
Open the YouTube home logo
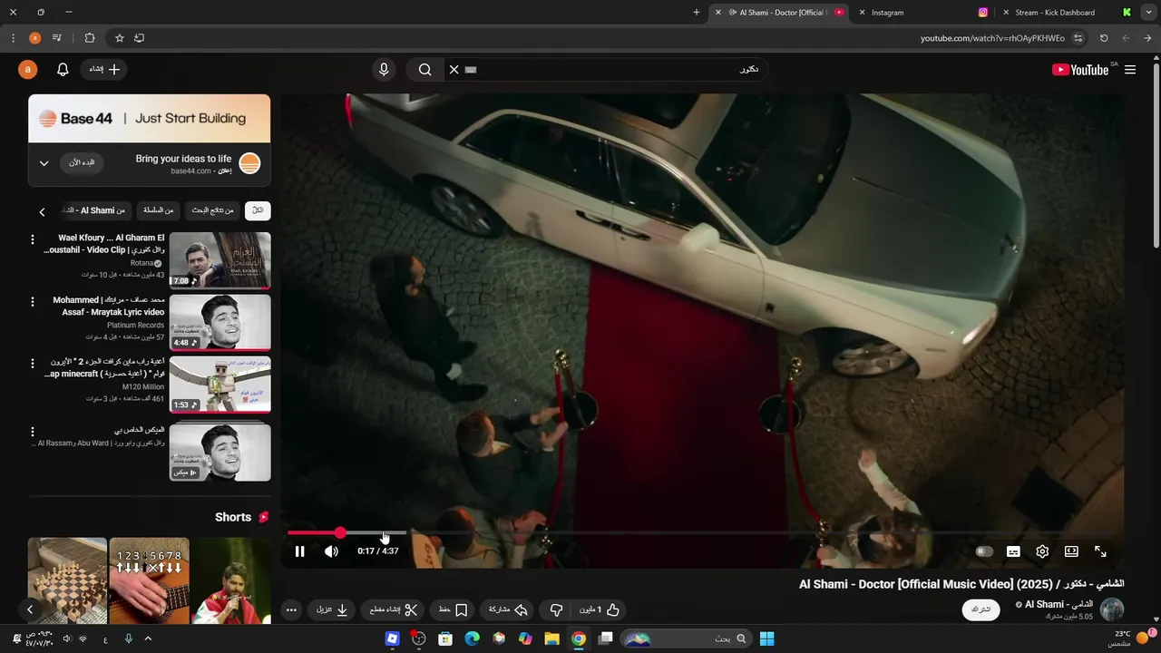(1080, 70)
